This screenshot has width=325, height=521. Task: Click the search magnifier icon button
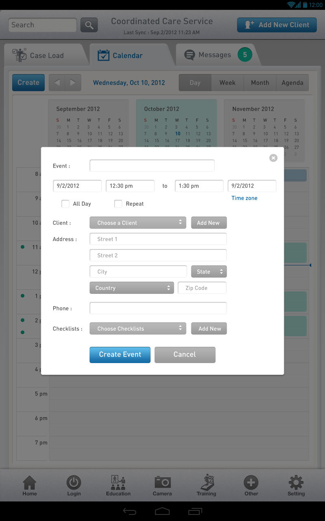(89, 25)
